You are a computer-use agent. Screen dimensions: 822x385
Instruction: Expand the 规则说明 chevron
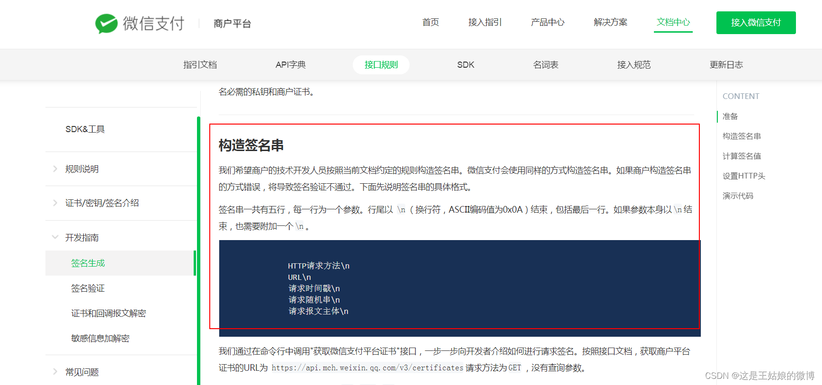click(x=55, y=169)
